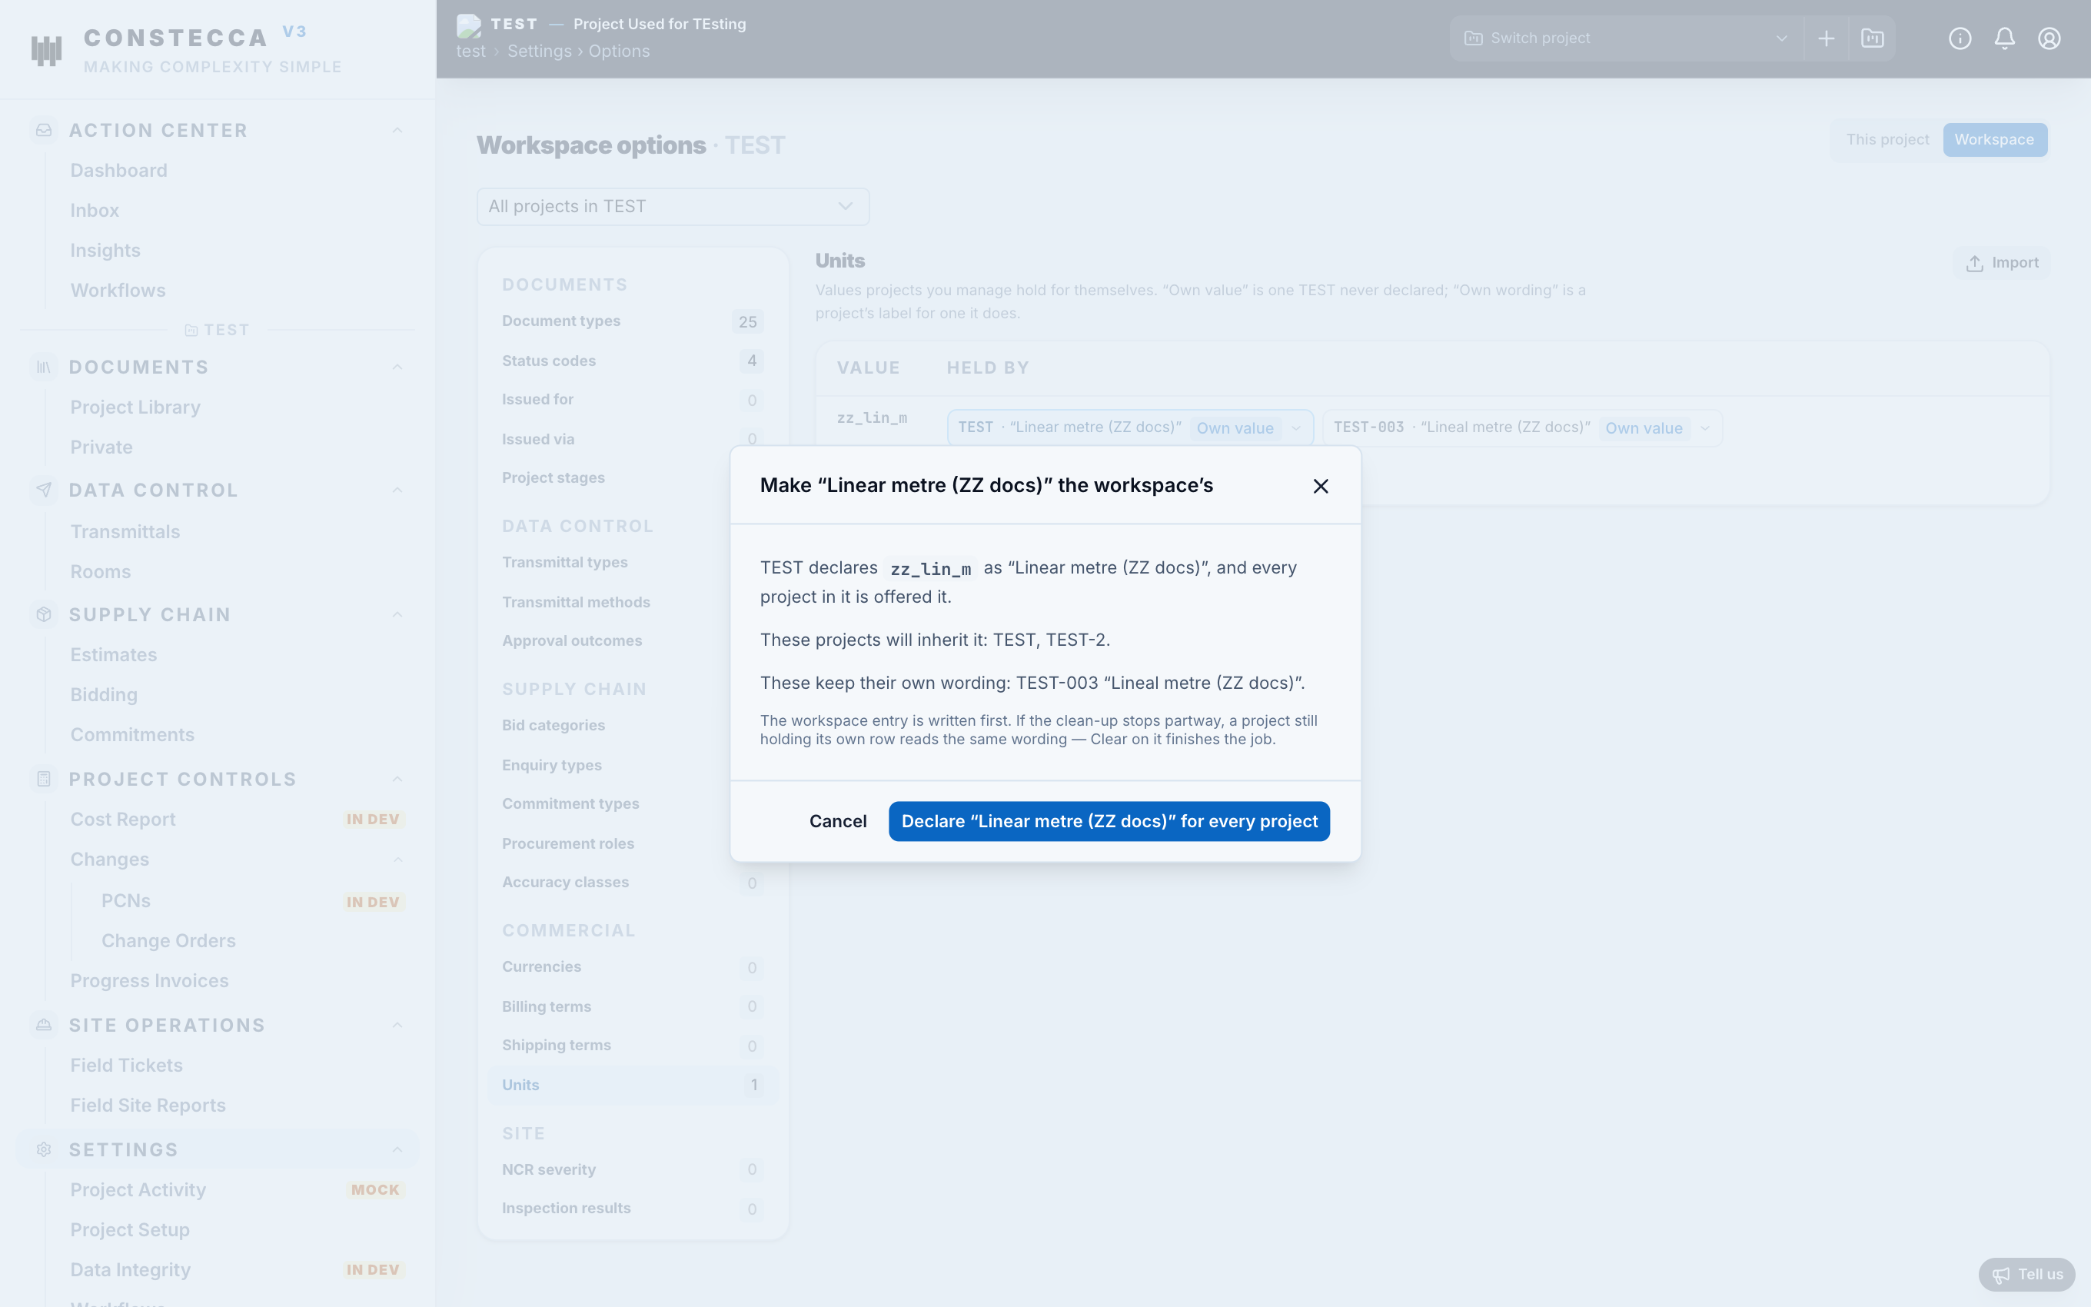This screenshot has width=2091, height=1307.
Task: Open NCR severity option category
Action: tap(633, 1169)
